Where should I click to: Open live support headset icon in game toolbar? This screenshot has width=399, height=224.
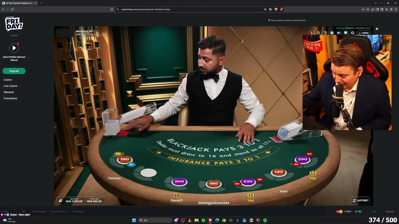pyautogui.click(x=318, y=33)
